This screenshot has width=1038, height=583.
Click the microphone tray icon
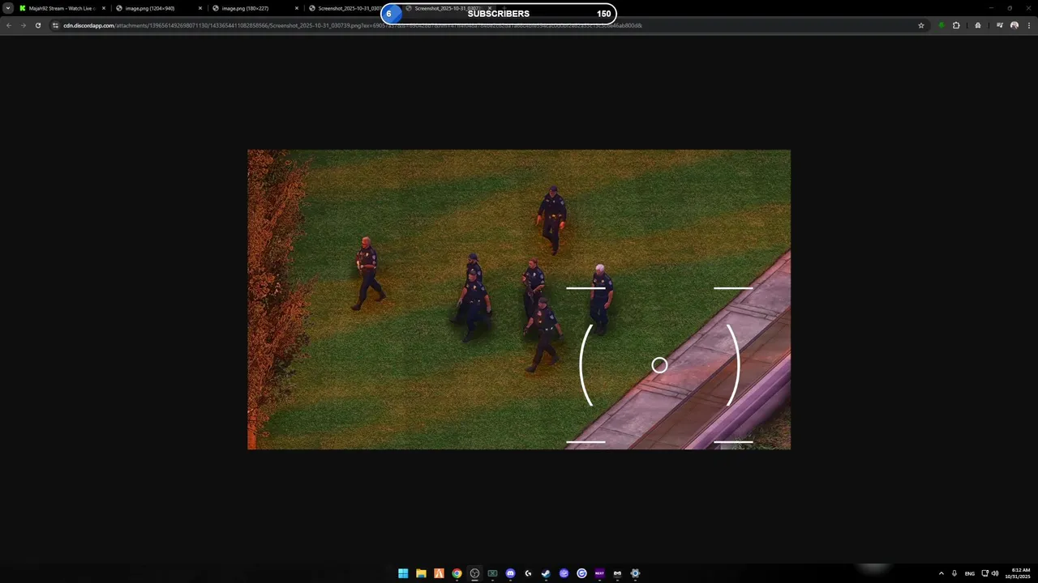[954, 573]
